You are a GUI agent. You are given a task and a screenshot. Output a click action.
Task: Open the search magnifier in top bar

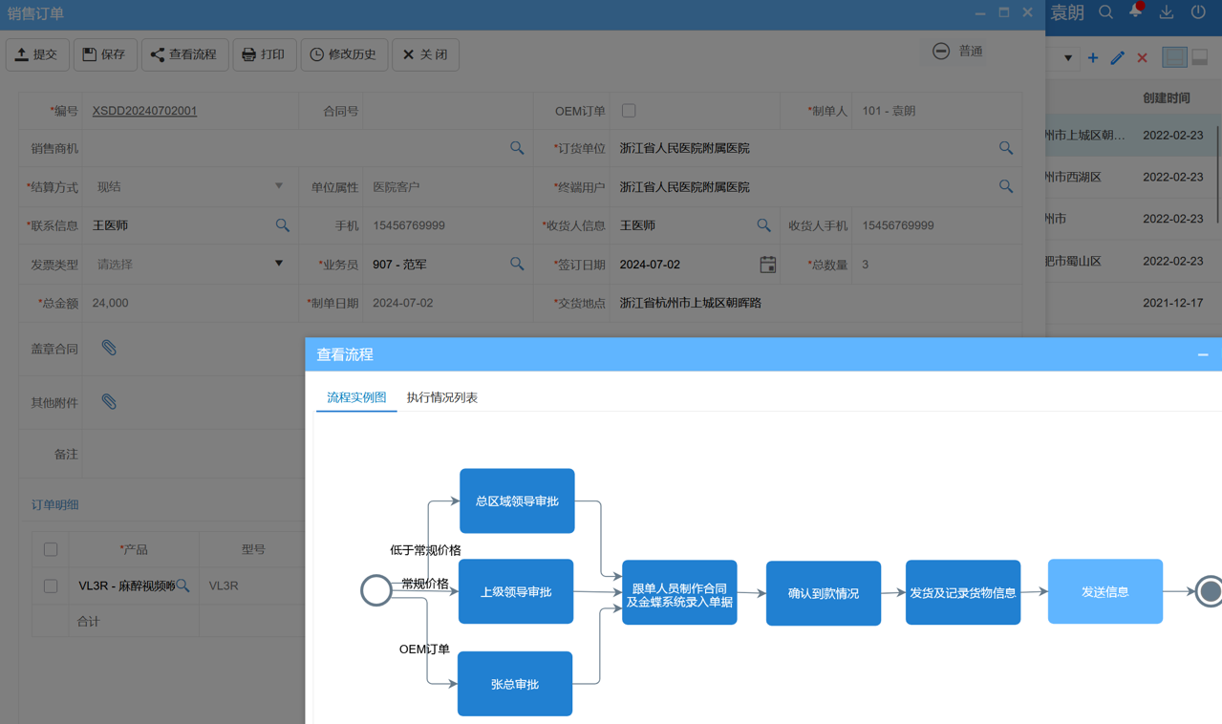(x=1105, y=12)
